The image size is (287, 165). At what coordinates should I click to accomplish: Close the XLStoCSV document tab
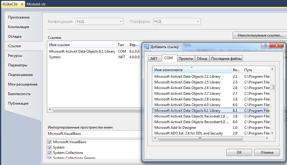22,4
